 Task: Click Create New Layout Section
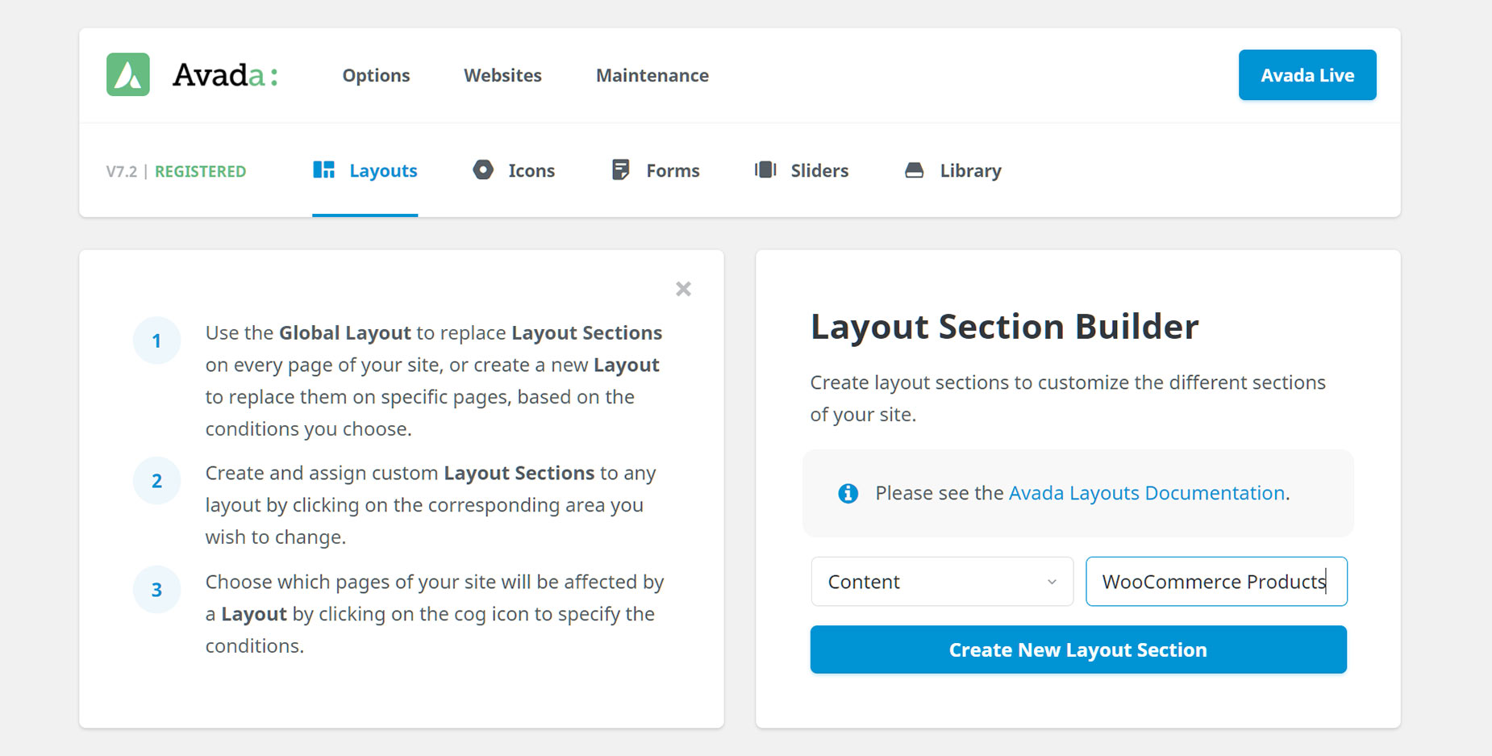point(1078,649)
